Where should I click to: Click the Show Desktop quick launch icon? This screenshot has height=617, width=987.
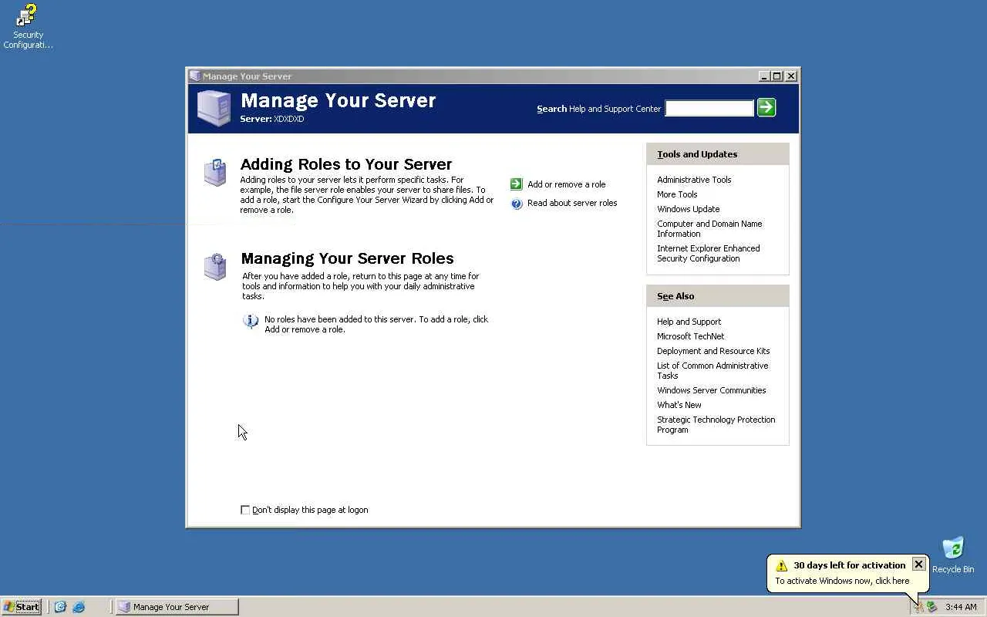pyautogui.click(x=60, y=607)
